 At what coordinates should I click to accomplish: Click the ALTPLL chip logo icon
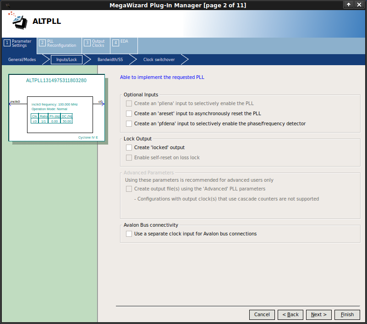[x=17, y=20]
